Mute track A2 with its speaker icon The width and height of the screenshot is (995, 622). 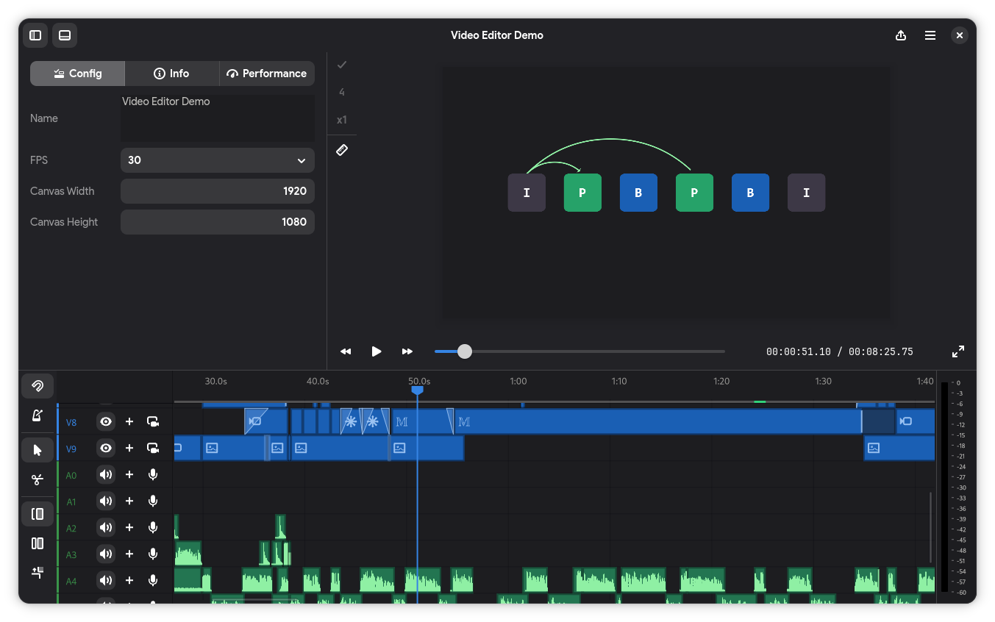point(107,528)
